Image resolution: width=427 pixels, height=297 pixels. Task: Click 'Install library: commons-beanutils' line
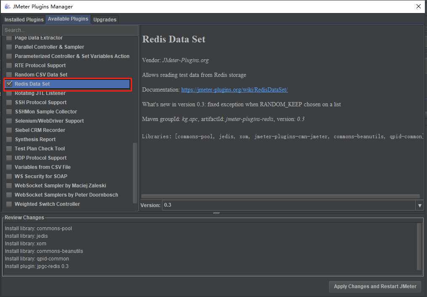(x=44, y=251)
